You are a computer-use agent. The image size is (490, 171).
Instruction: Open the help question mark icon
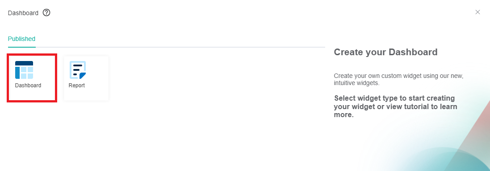point(46,13)
